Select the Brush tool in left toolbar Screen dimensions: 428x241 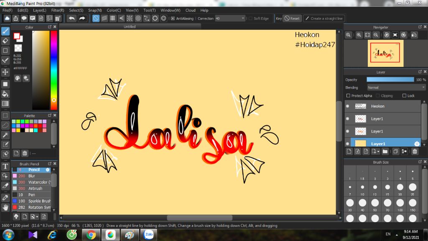tap(5, 31)
